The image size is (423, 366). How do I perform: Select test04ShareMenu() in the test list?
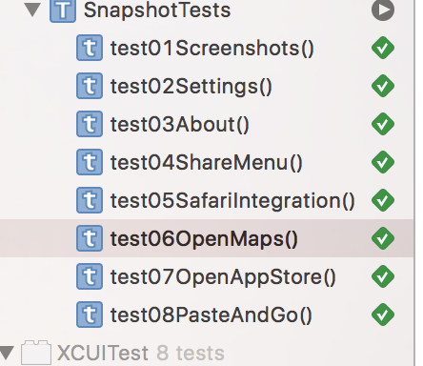tap(207, 162)
